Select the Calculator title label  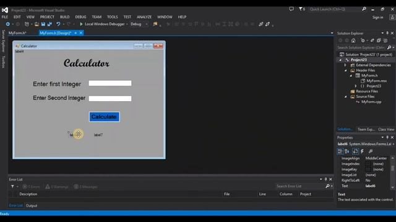[x=87, y=63]
